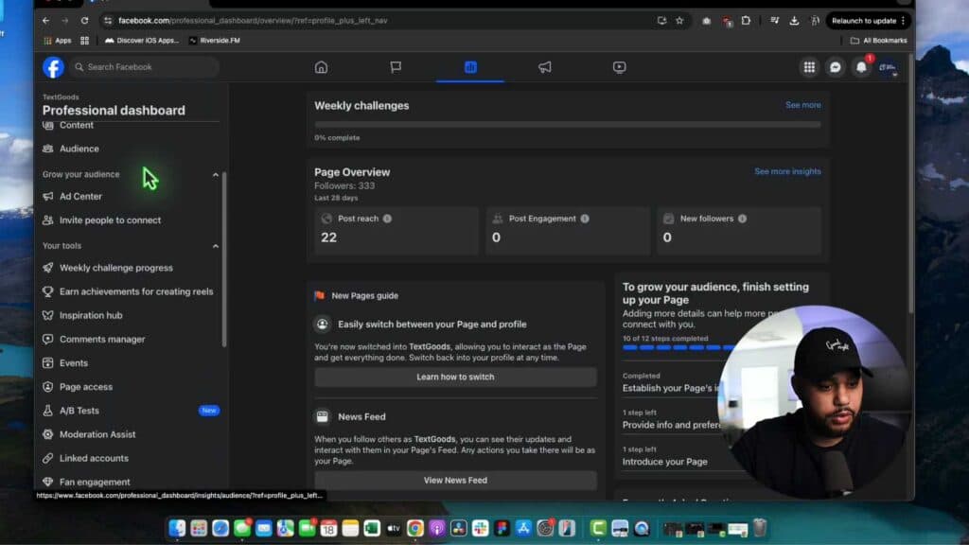Open the Trash in the dock

(x=760, y=528)
